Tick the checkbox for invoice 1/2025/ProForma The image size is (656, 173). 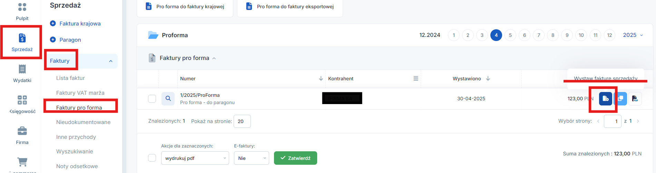(152, 99)
